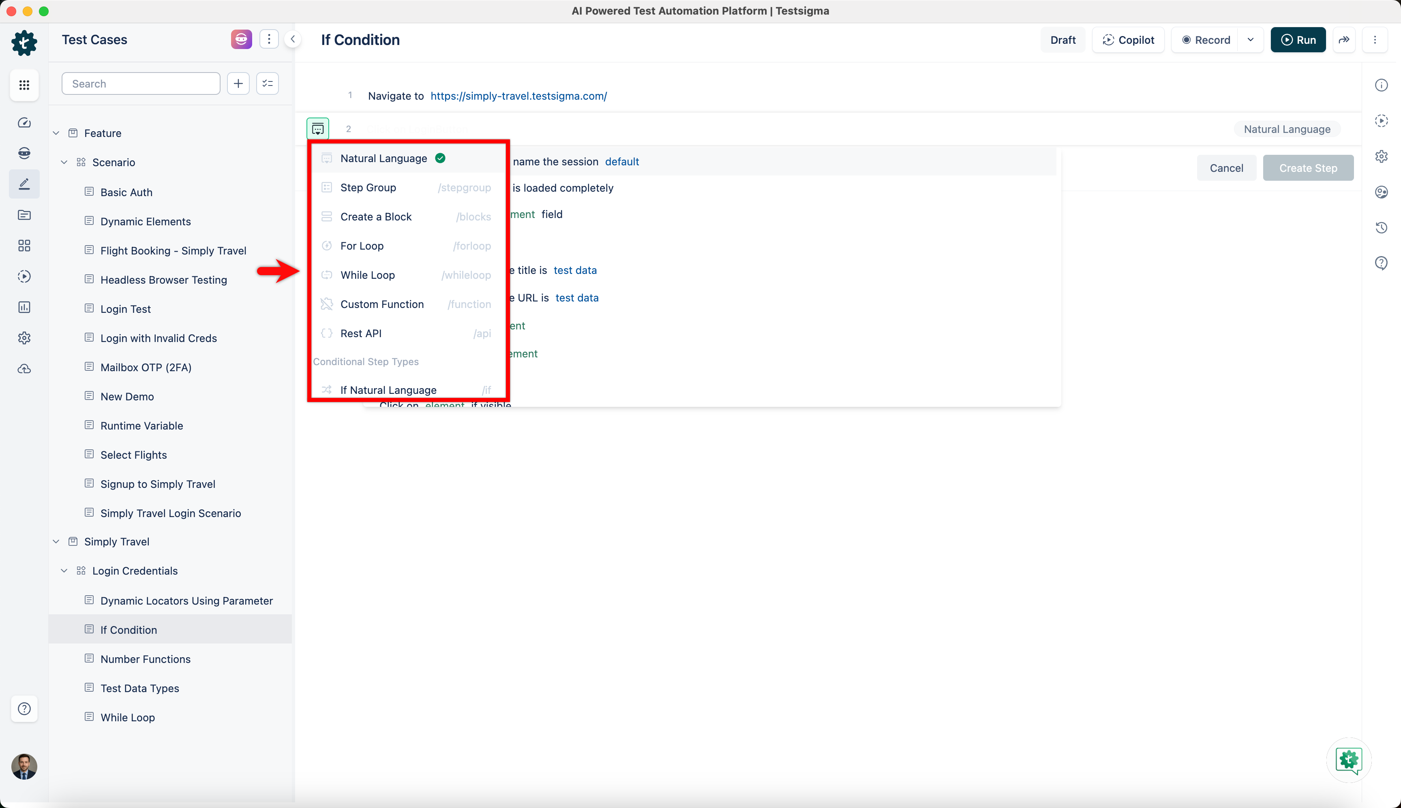
Task: Open the step settings gear in right panel
Action: tap(1381, 156)
